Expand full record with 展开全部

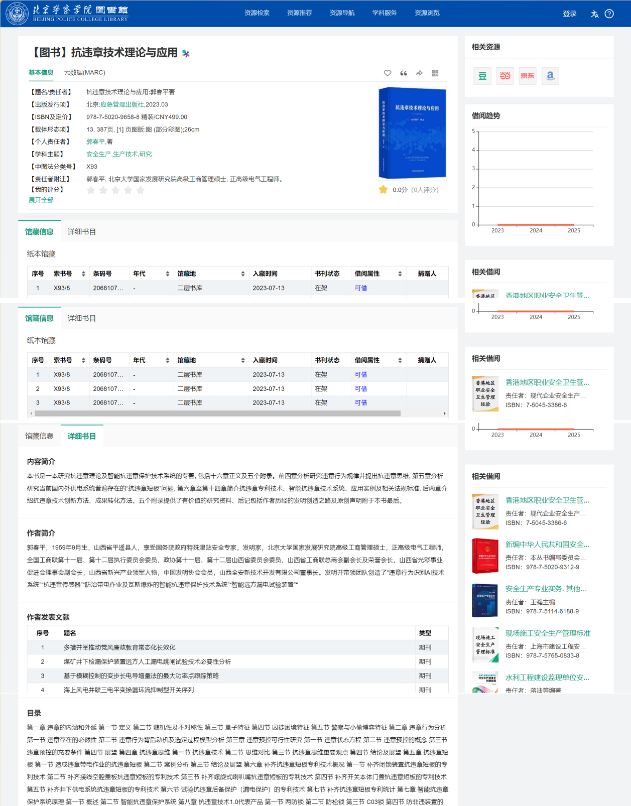(41, 200)
